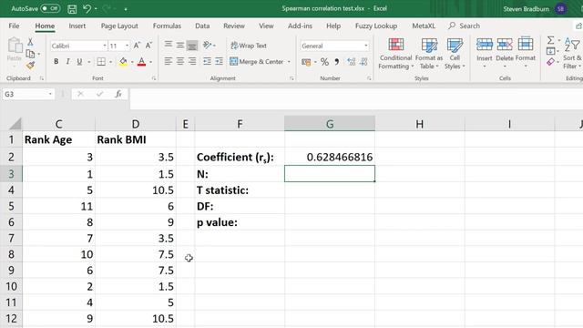Click the AutoSum sigma icon

(x=550, y=40)
